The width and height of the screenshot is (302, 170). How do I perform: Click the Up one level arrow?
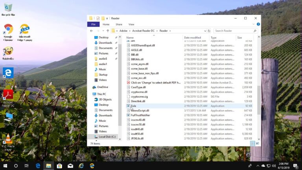pos(108,31)
